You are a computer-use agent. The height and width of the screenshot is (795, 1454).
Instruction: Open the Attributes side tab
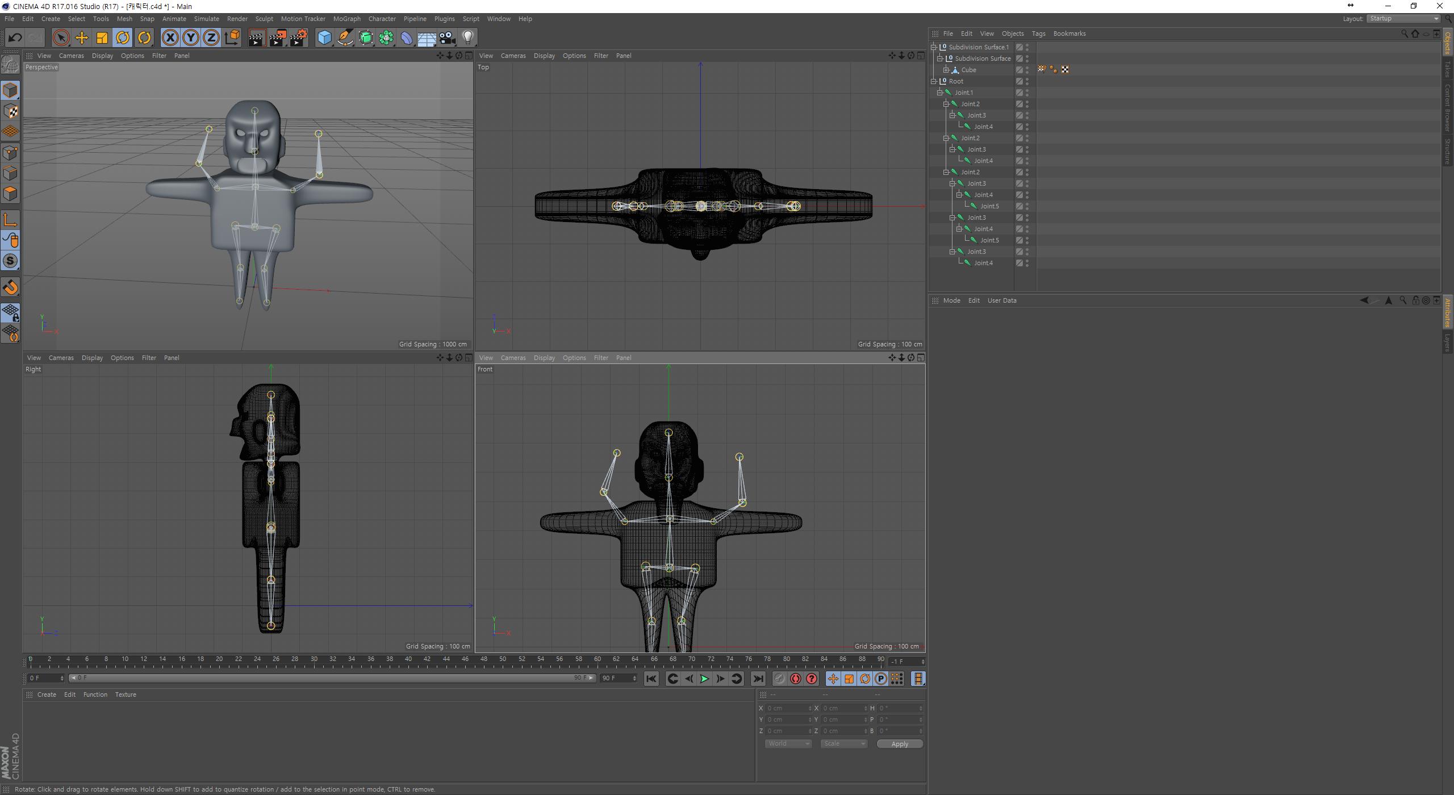tap(1448, 313)
